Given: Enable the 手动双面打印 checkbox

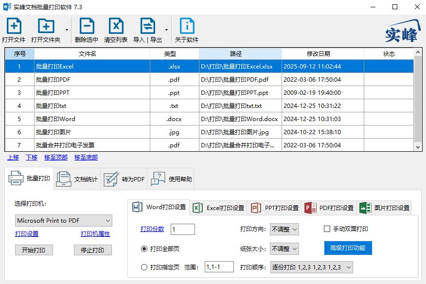Looking at the screenshot, I should (x=327, y=229).
